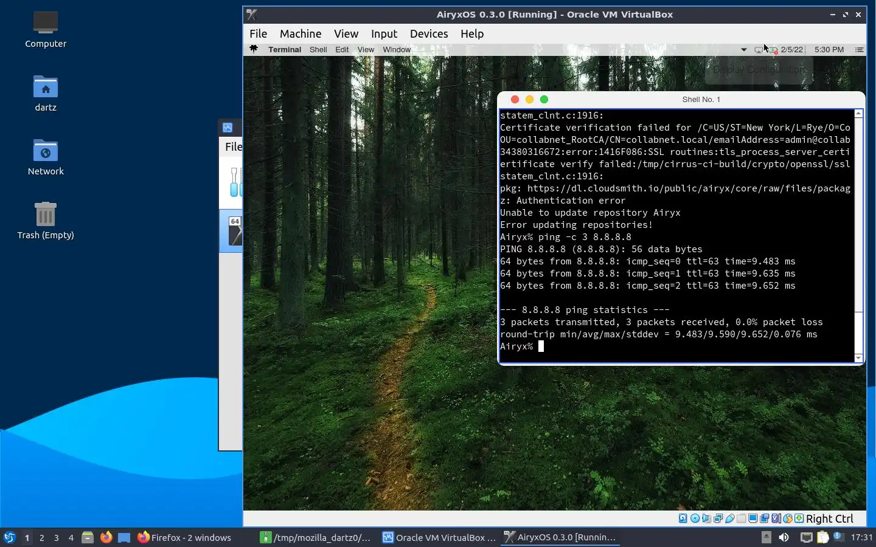This screenshot has height=547, width=876.
Task: Click scroll up arrow in Shell No. 1
Action: coord(859,114)
